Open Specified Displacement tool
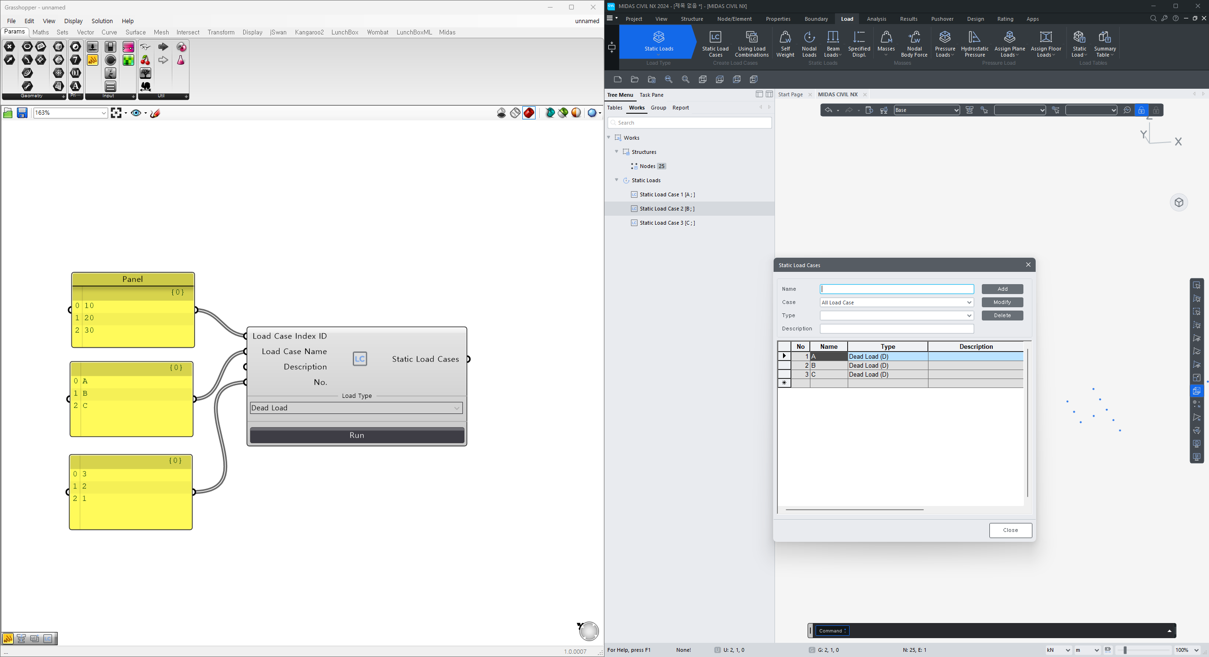This screenshot has height=657, width=1209. pyautogui.click(x=859, y=44)
